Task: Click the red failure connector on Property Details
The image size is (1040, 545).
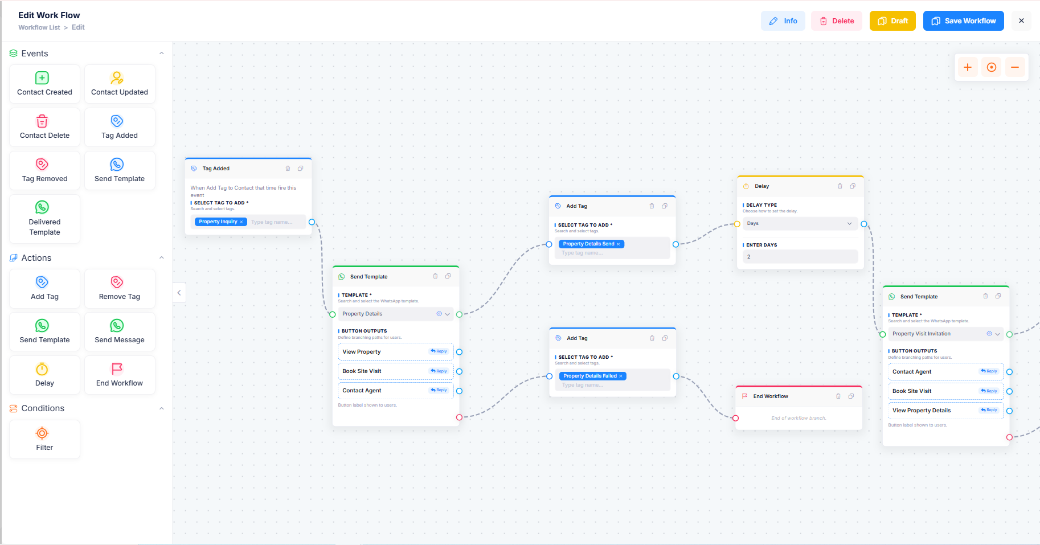Action: (459, 417)
